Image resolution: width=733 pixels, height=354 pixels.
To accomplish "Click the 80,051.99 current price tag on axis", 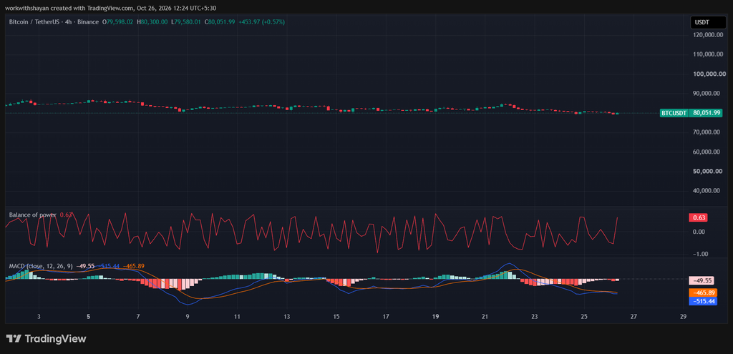I will (x=707, y=113).
